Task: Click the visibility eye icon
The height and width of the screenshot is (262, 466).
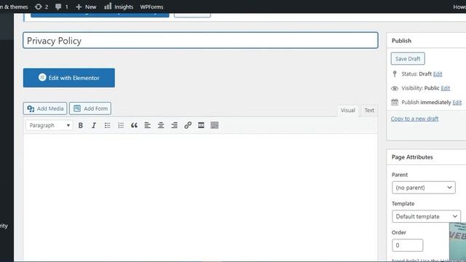Action: click(x=395, y=88)
